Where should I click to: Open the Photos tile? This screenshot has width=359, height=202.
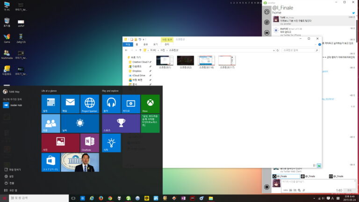pyautogui.click(x=60, y=143)
